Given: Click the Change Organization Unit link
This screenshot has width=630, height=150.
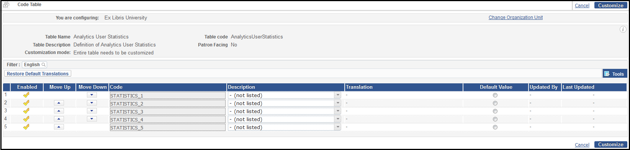Looking at the screenshot, I should coord(515,18).
